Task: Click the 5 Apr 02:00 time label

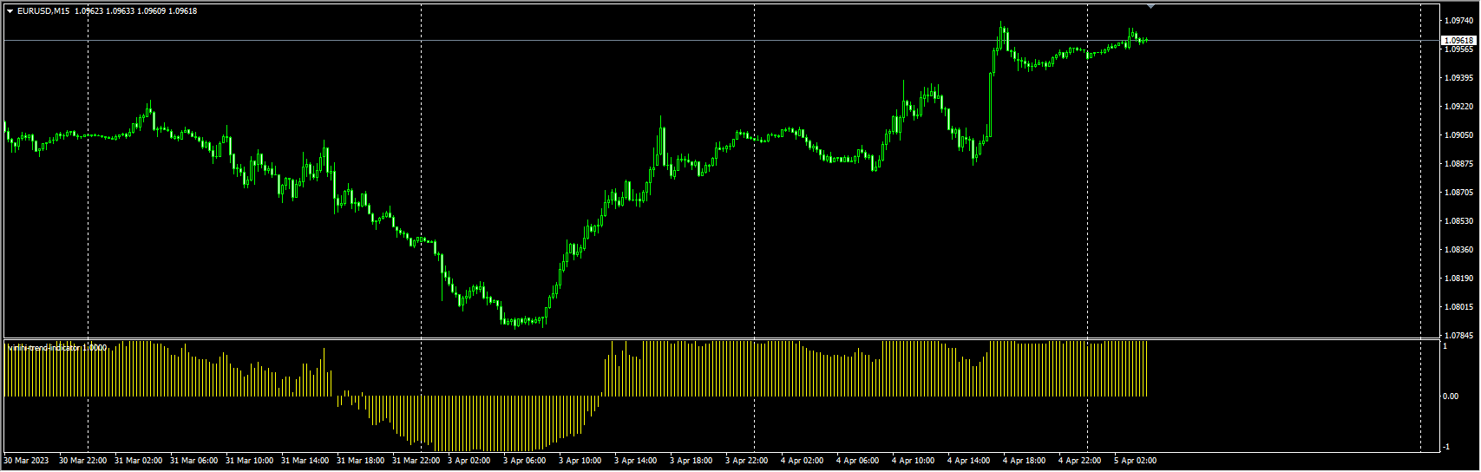Action: click(x=1135, y=461)
